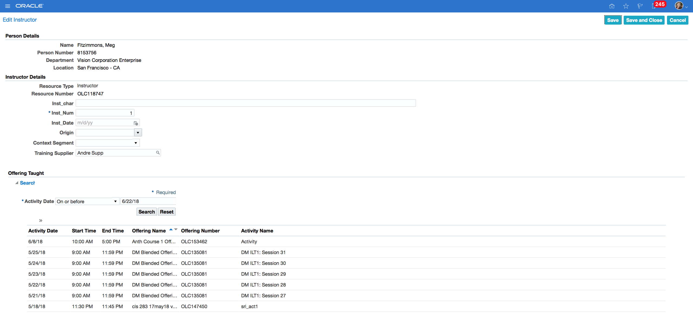Image resolution: width=693 pixels, height=313 pixels.
Task: Click the Save and Close button
Action: pos(644,20)
